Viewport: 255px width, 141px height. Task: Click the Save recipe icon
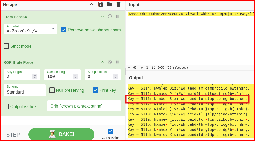pyautogui.click(x=100, y=4)
